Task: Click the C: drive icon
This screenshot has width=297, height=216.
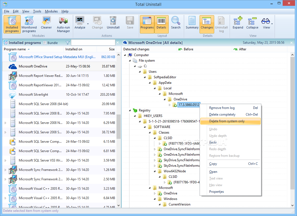Action: pyautogui.click(x=140, y=66)
